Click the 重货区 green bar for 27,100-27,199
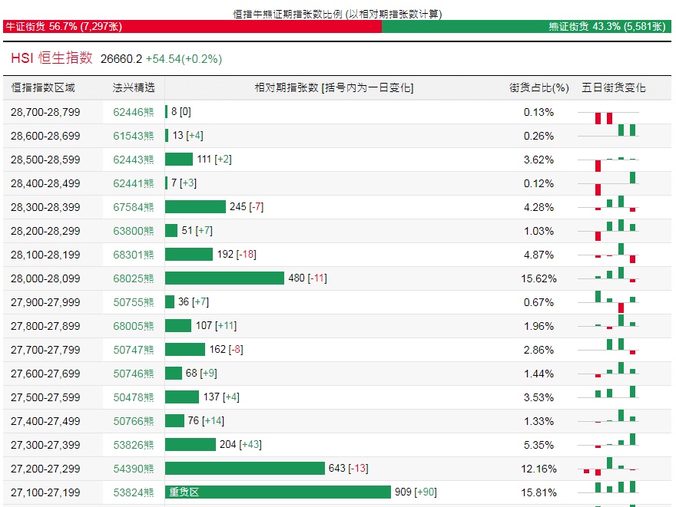The width and height of the screenshot is (676, 507). click(277, 492)
